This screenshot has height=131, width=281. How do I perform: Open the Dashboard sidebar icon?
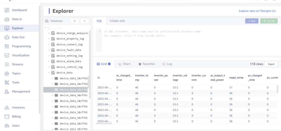coord(7,10)
